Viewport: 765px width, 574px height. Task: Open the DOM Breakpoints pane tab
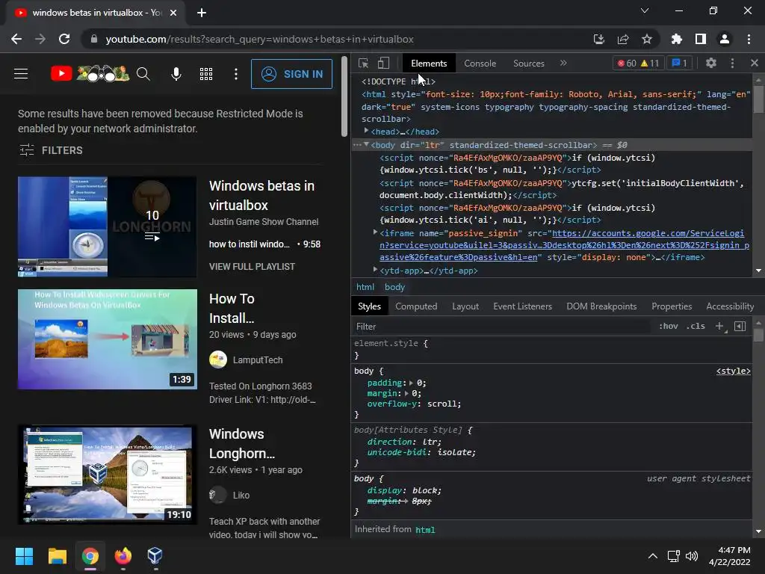coord(601,306)
